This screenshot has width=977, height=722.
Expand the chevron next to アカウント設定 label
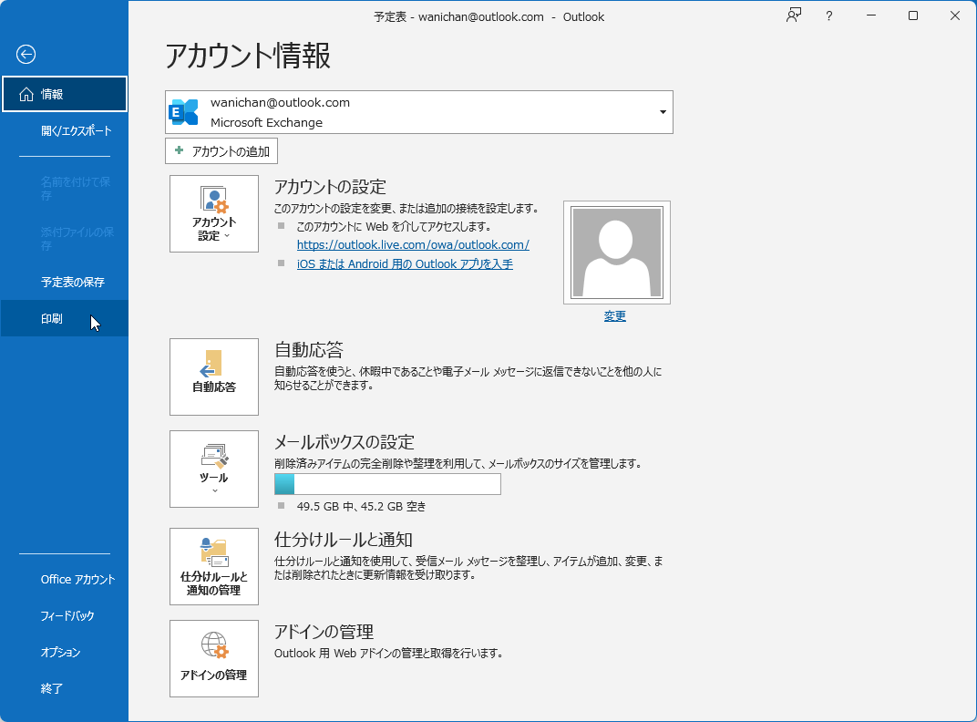227,236
